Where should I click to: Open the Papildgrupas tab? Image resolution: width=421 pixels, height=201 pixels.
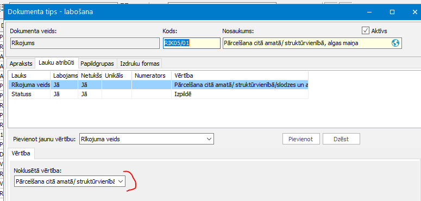point(97,64)
